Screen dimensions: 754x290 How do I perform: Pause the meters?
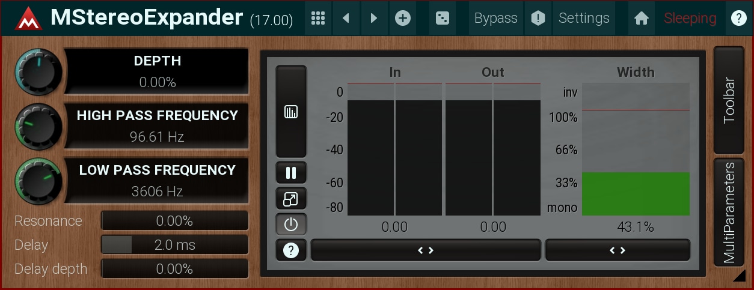[x=291, y=173]
